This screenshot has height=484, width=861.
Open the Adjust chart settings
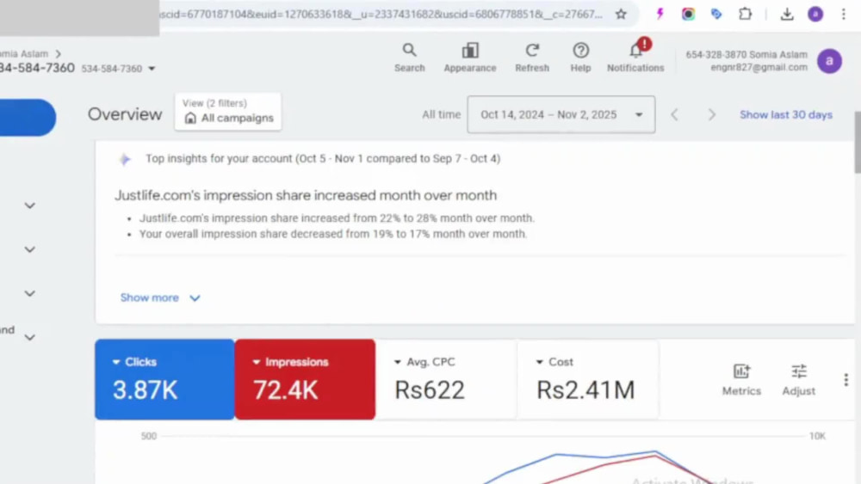click(798, 379)
